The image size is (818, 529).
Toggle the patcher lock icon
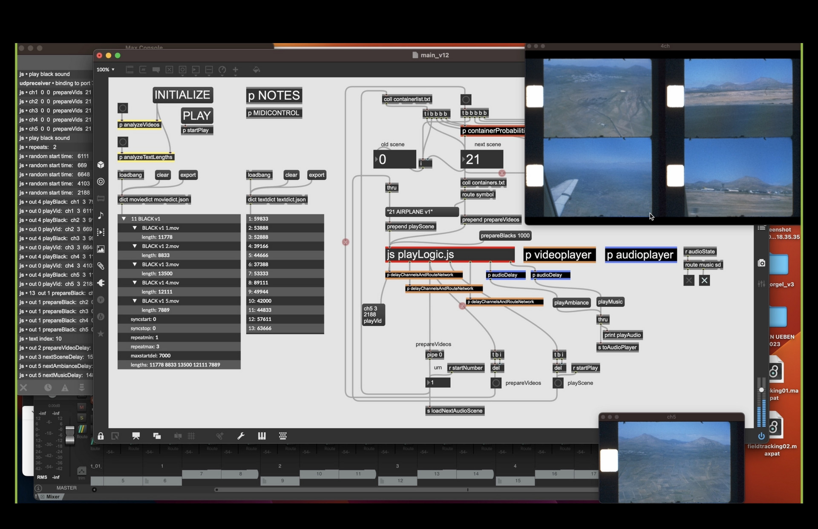pos(101,436)
